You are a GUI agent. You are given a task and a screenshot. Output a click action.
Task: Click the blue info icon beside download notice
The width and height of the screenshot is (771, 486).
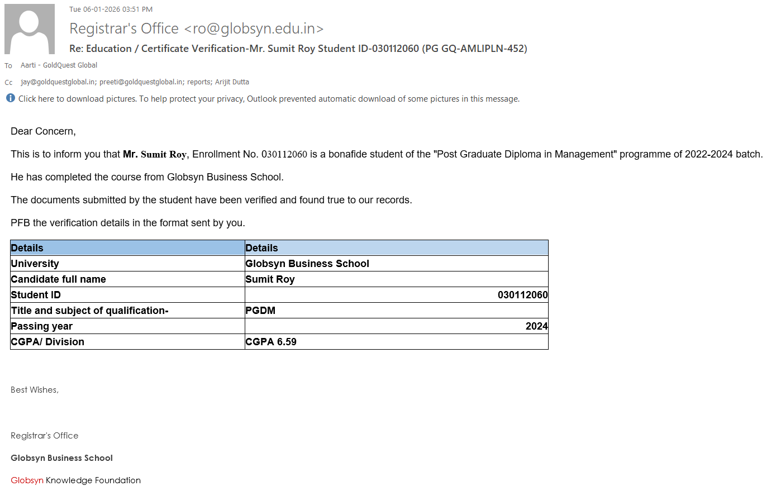11,98
